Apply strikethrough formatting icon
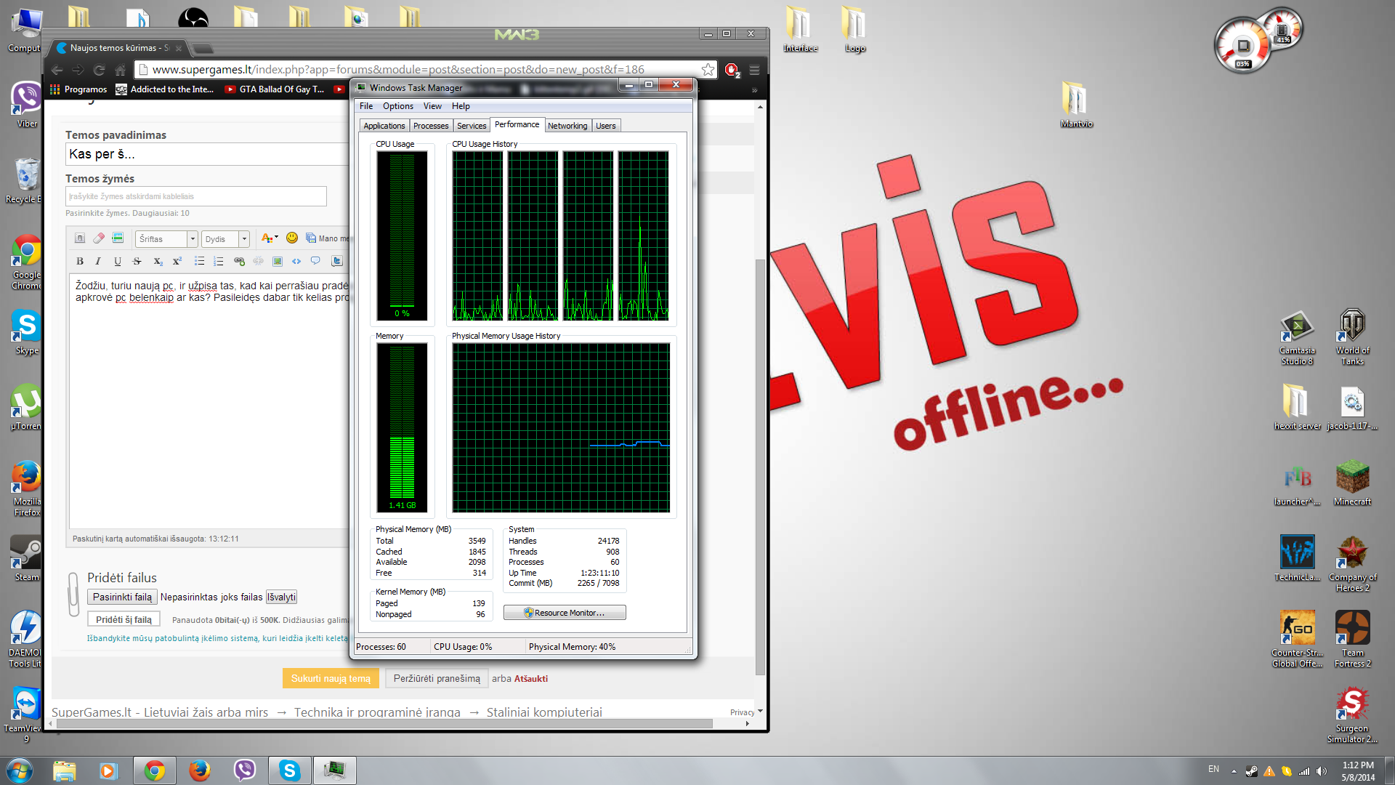Viewport: 1395px width, 785px height. coord(137,261)
